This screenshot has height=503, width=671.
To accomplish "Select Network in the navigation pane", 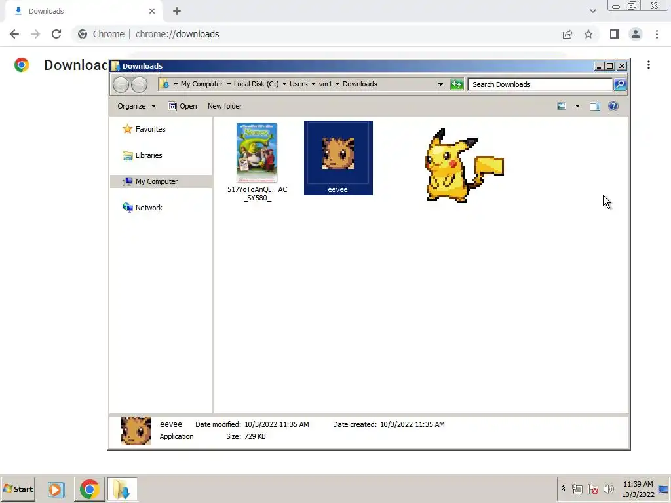I will 142,208.
